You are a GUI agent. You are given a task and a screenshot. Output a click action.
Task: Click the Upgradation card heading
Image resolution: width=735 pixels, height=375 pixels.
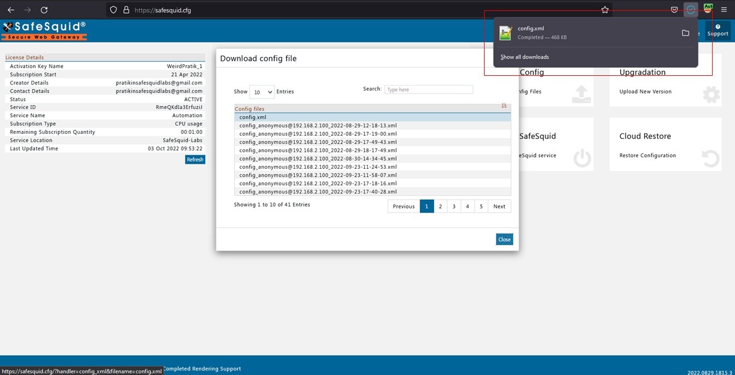643,72
